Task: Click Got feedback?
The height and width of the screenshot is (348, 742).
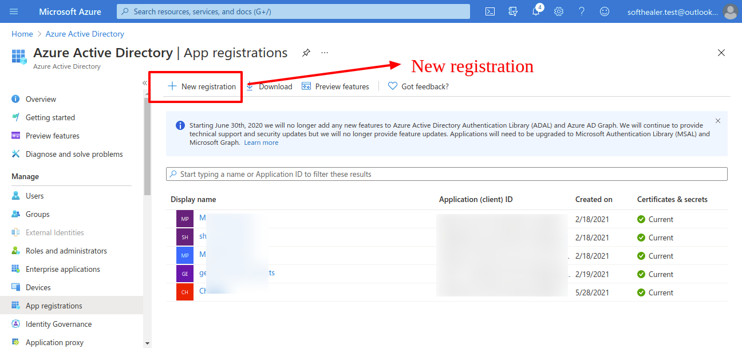Action: (419, 86)
